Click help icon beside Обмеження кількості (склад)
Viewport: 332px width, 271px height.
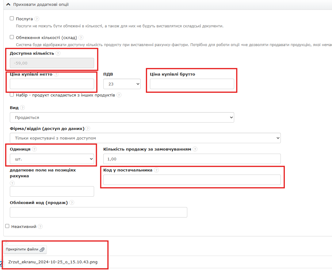point(81,37)
